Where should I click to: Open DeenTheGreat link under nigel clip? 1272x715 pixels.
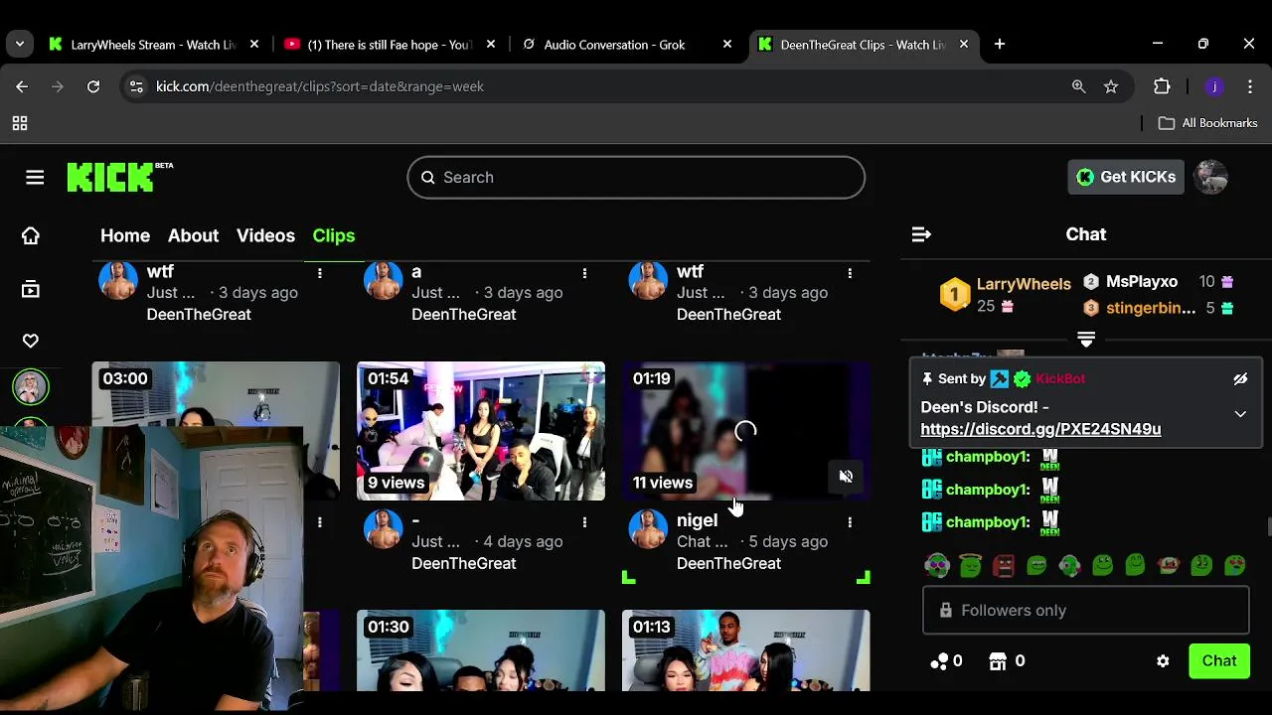[728, 563]
